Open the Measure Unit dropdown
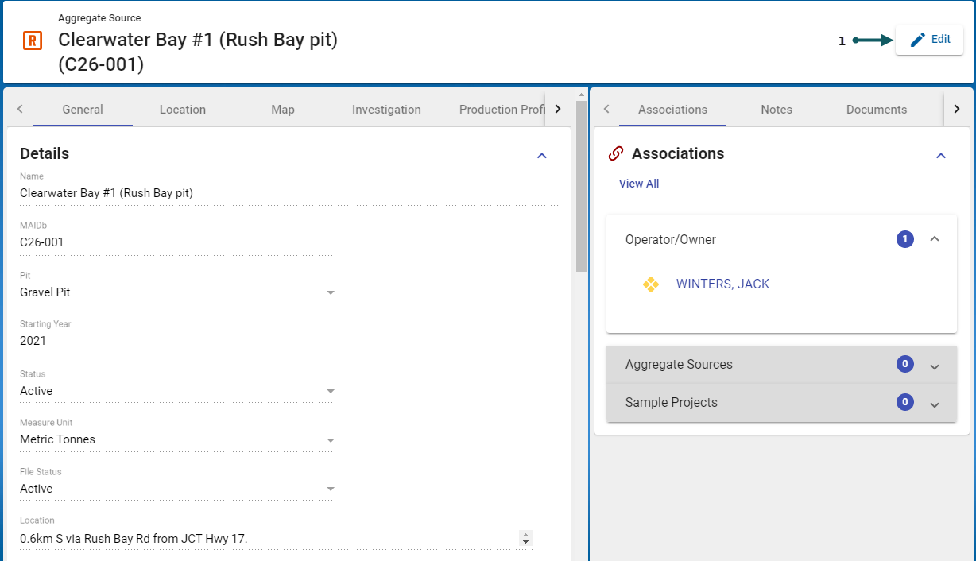The width and height of the screenshot is (976, 561). (331, 440)
